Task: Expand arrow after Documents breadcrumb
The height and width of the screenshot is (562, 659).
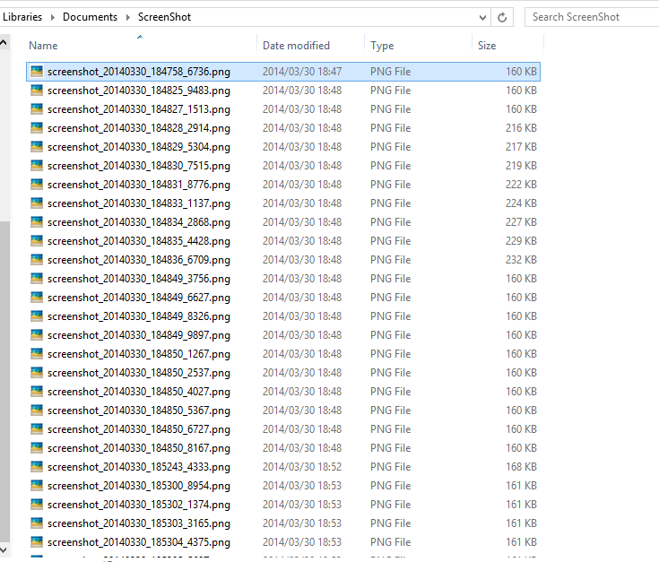Action: click(x=127, y=17)
